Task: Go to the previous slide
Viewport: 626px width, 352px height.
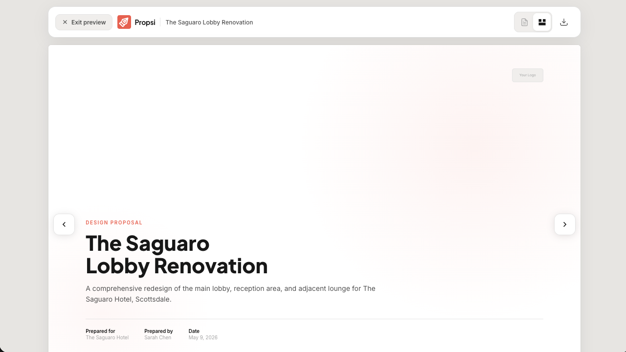Action: click(64, 224)
